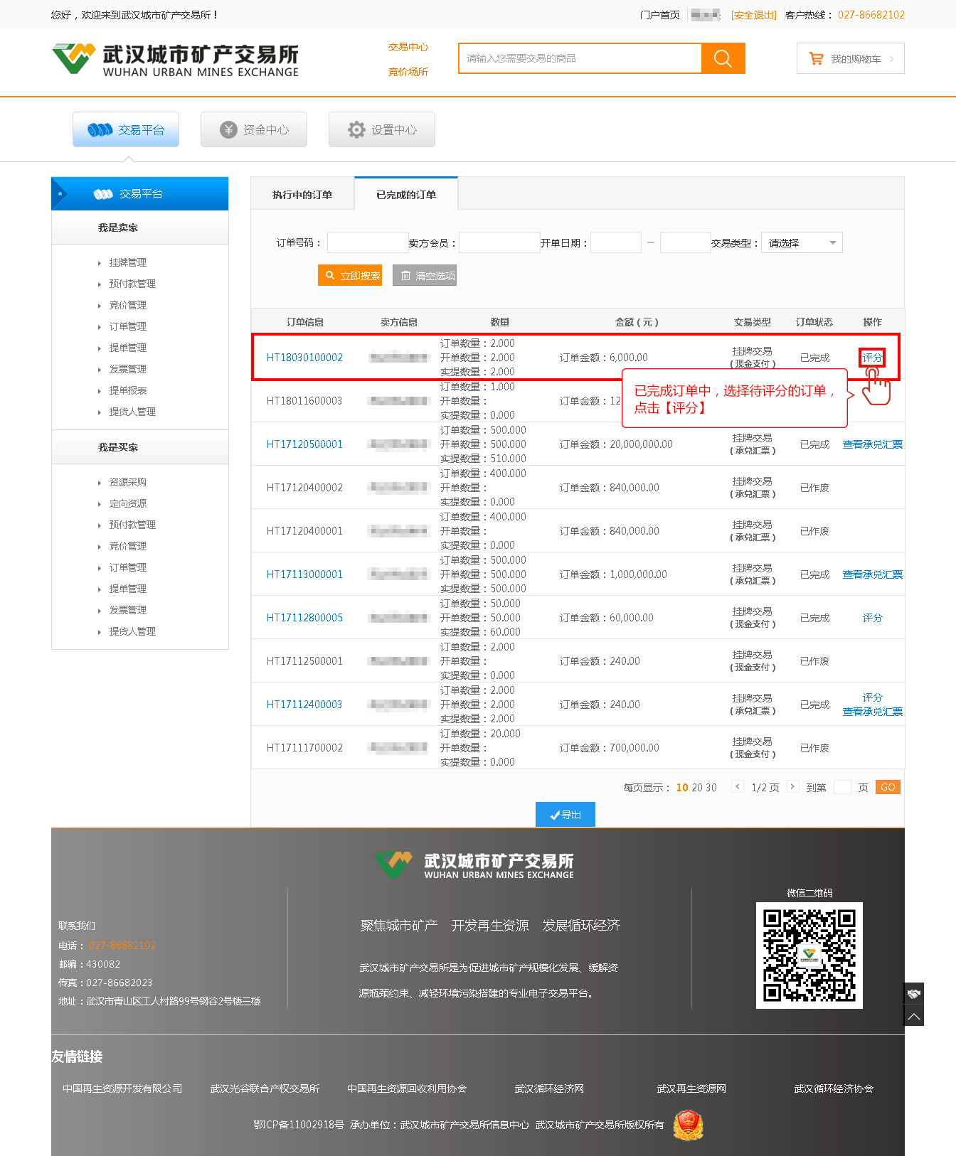Click the 订单号码 input field

(368, 243)
